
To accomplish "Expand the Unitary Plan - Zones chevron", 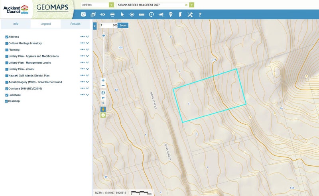I will coord(87,69).
